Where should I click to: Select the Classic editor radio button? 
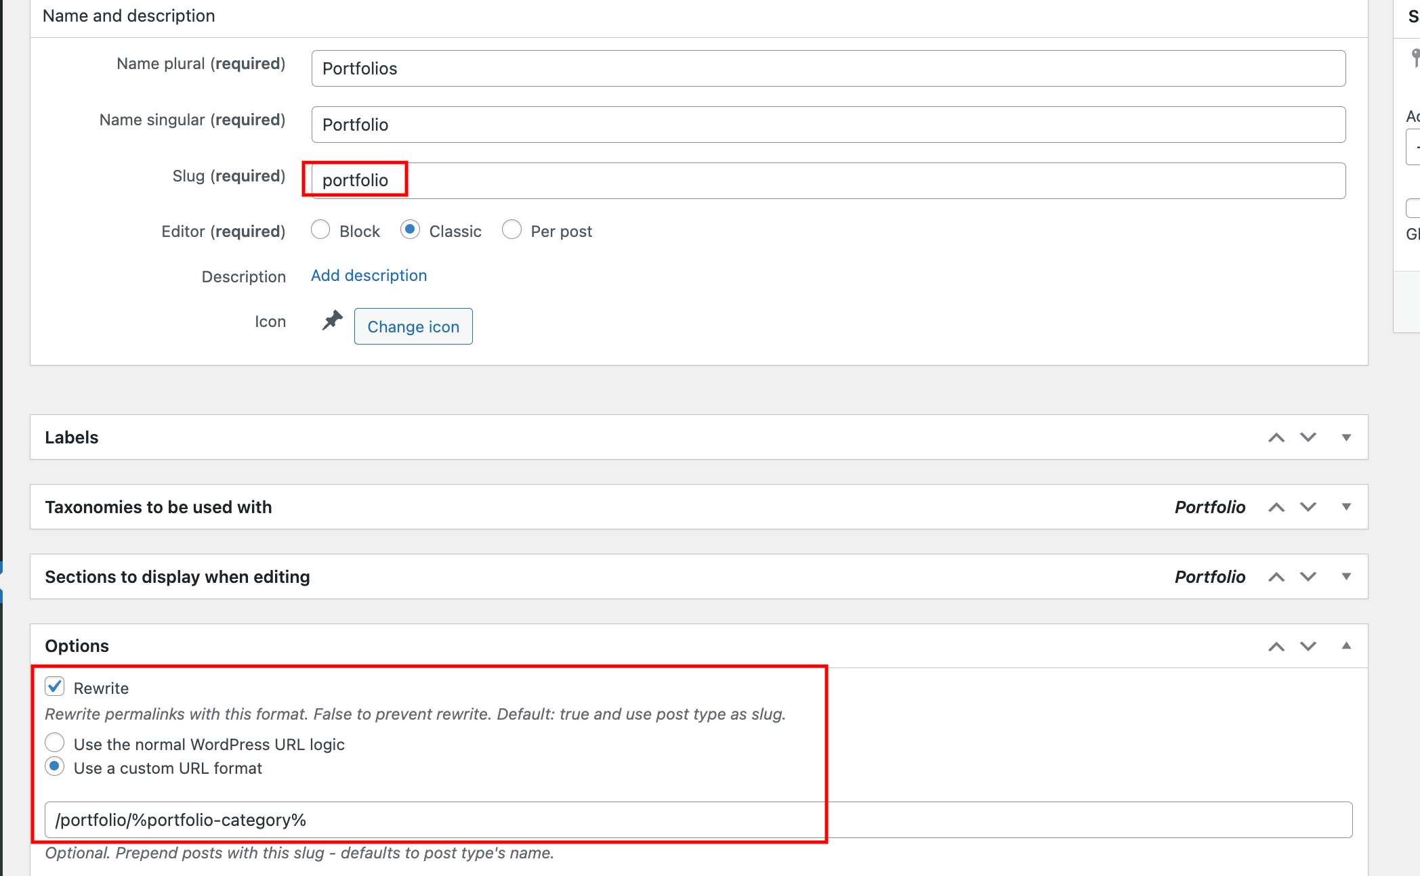tap(410, 230)
